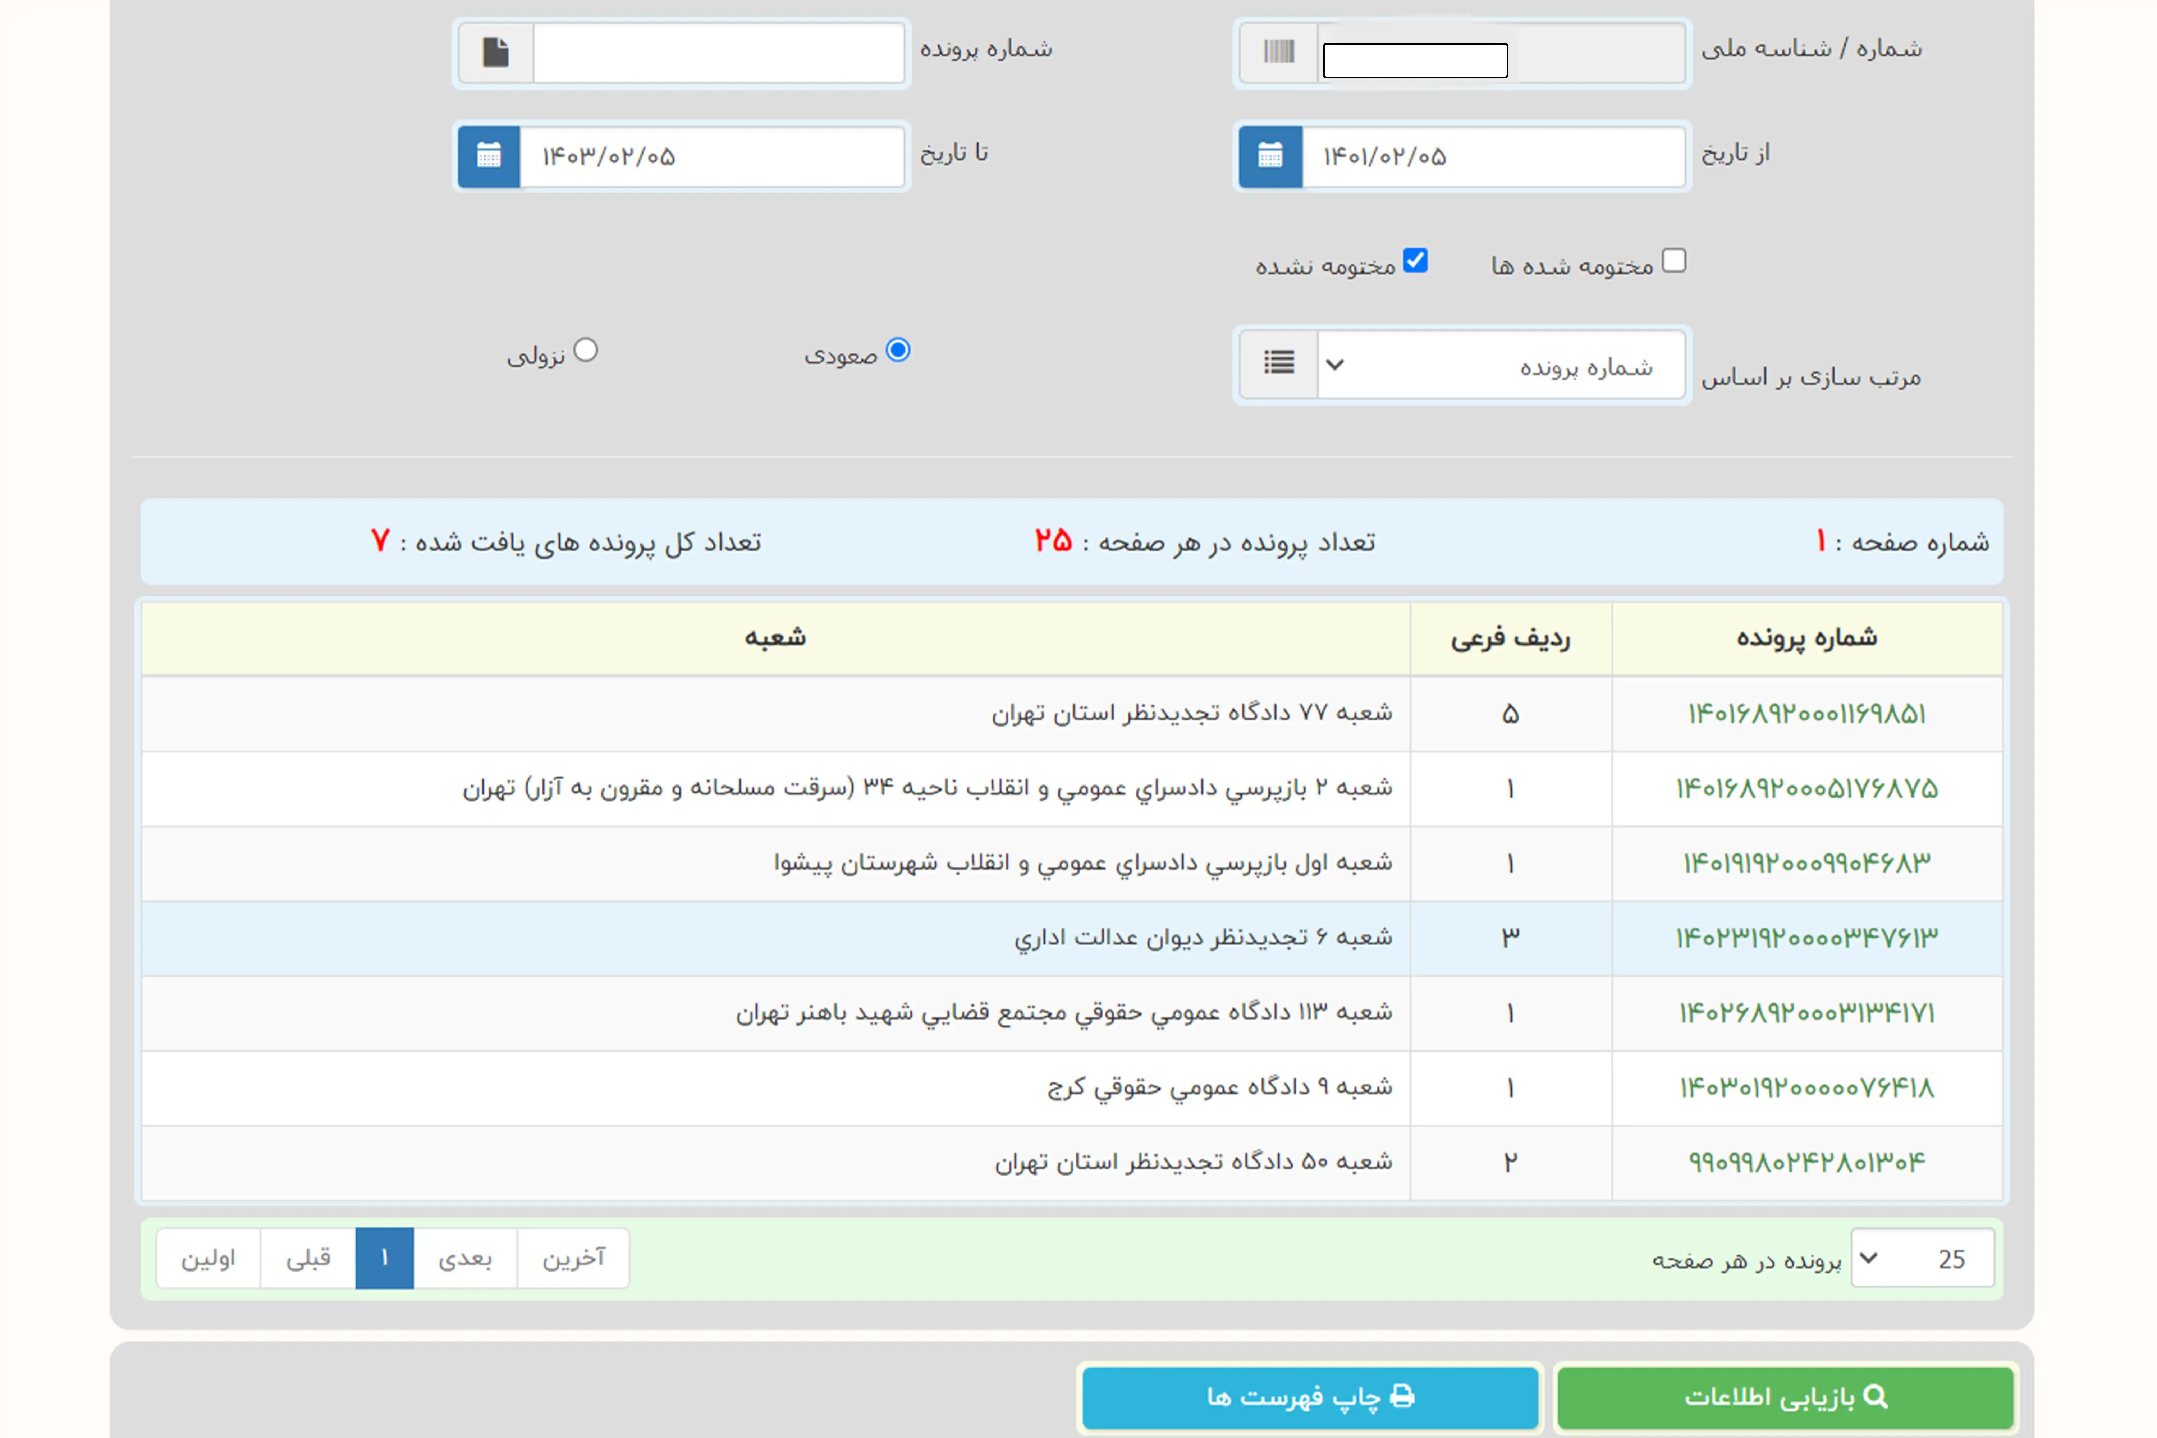Open case number ۱۴۰۱۶۸۹۲۰۰۰۱۱۶۹۸۵۱
2157x1438 pixels.
1807,714
